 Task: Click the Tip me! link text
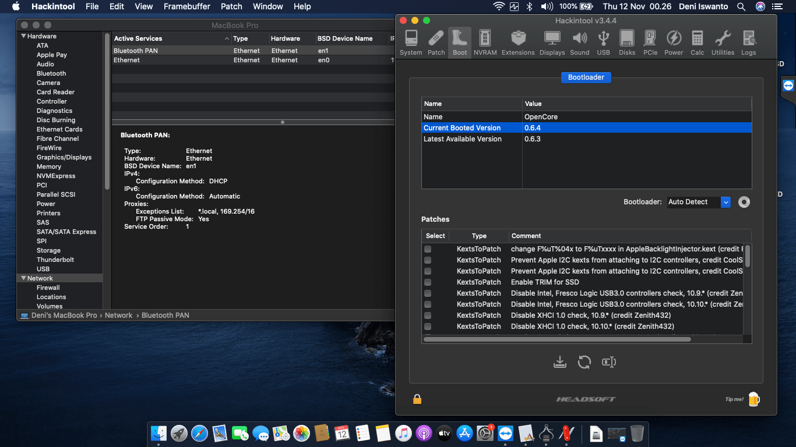[734, 399]
